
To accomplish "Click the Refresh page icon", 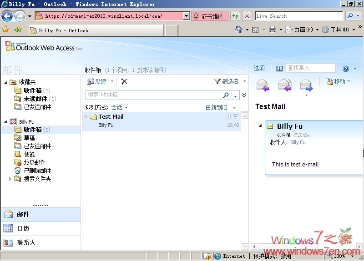I will (235, 16).
